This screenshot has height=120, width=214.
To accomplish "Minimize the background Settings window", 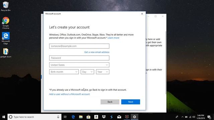I will pyautogui.click(x=148, y=16).
